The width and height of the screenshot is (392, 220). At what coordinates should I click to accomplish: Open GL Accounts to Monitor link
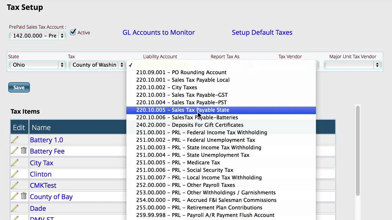(159, 32)
